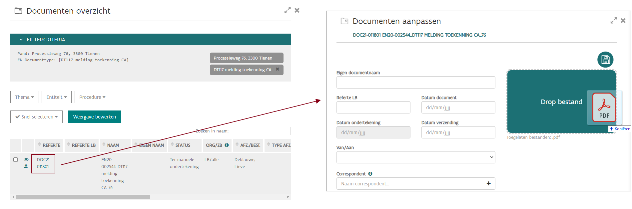The height and width of the screenshot is (209, 632).
Task: Open the Thema dropdown
Action: point(25,97)
